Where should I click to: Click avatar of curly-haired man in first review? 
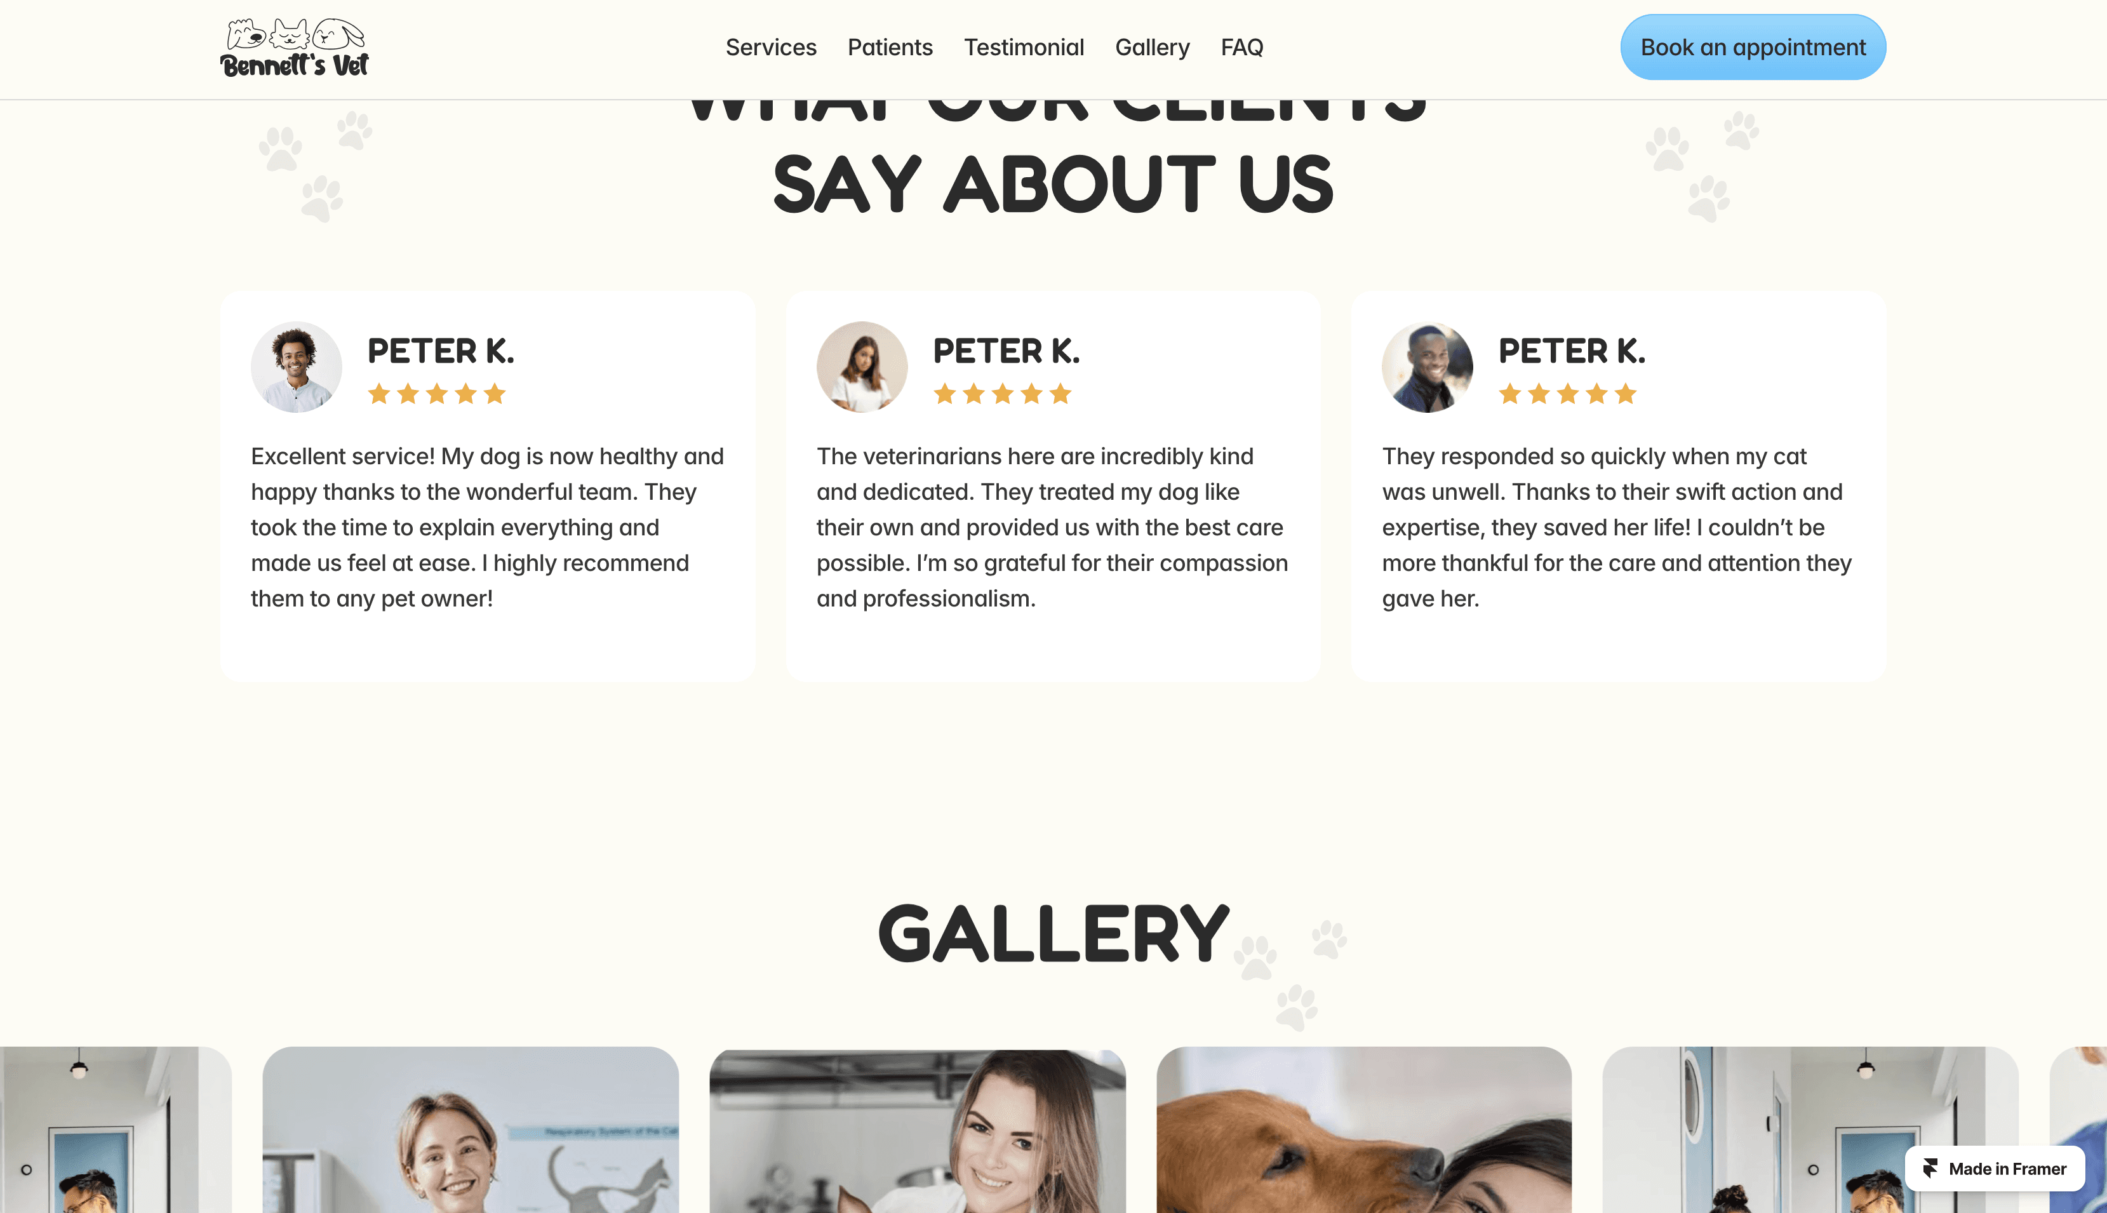point(297,366)
